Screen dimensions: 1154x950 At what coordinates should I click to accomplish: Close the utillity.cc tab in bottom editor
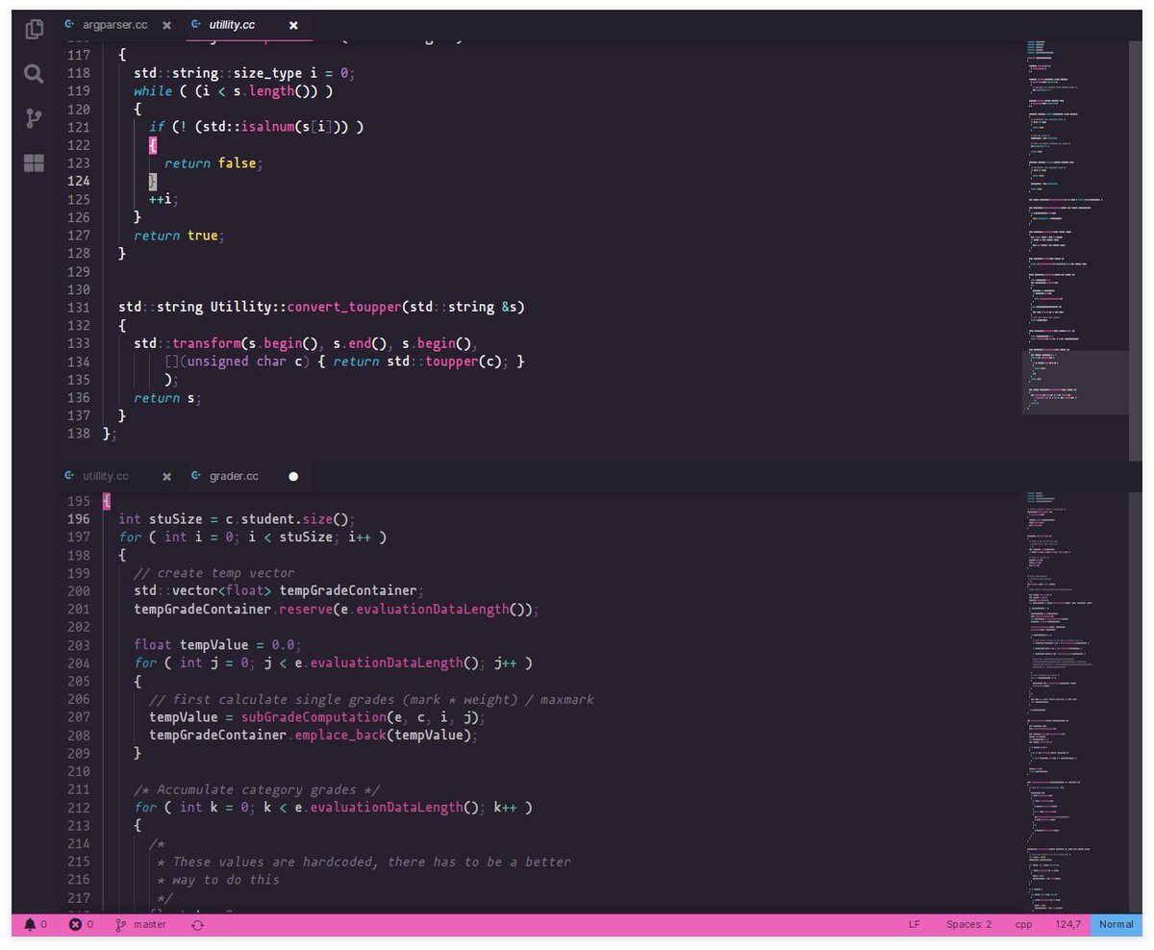tap(167, 476)
